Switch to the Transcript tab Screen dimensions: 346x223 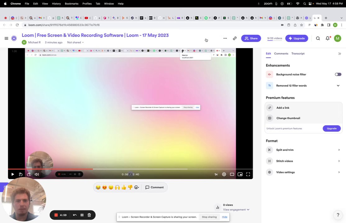click(298, 54)
